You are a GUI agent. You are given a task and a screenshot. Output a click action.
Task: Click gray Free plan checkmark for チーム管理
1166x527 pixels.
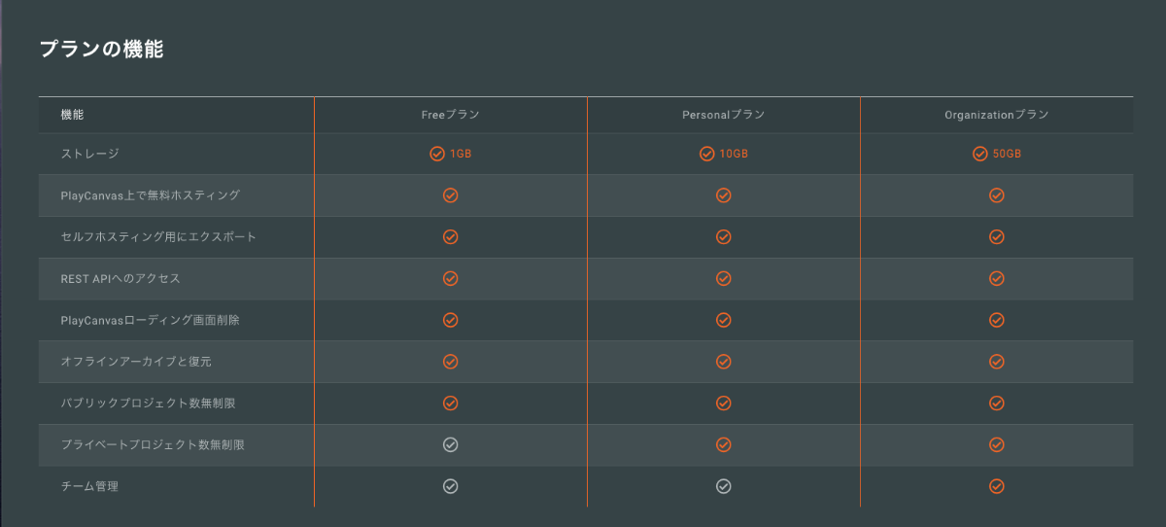(450, 486)
